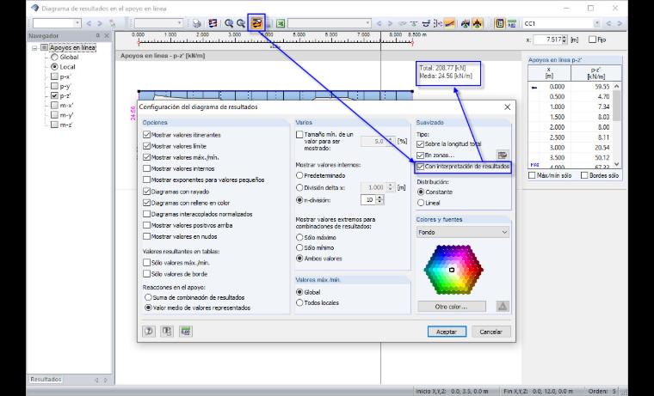Collapse the Apoyos en línea tree node

click(34, 48)
